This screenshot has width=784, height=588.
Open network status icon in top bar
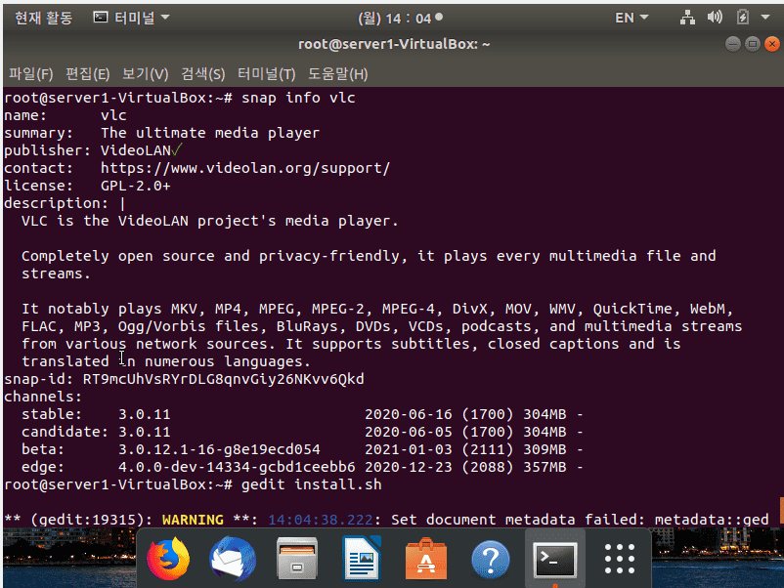click(687, 18)
